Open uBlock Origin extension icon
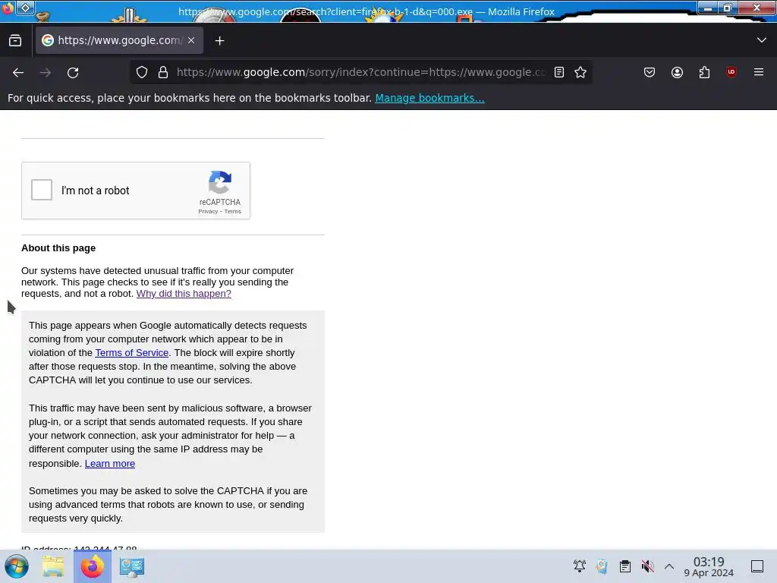Screen dimensions: 777x583 click(x=731, y=72)
